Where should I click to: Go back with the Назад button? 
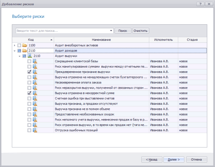[152, 159]
